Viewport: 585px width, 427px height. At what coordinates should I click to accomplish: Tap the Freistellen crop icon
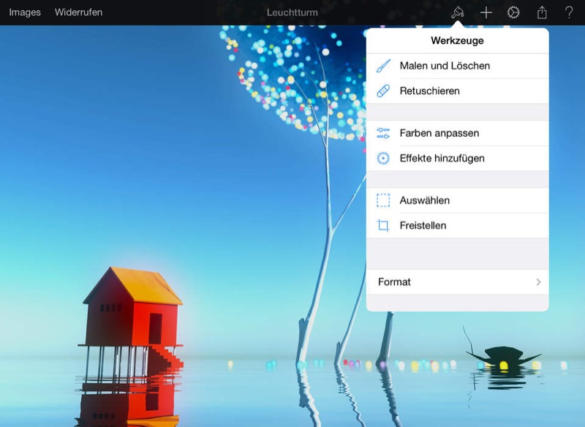[383, 226]
